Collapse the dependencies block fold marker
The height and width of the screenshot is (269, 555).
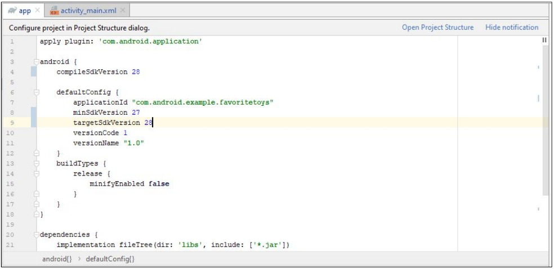(x=37, y=235)
